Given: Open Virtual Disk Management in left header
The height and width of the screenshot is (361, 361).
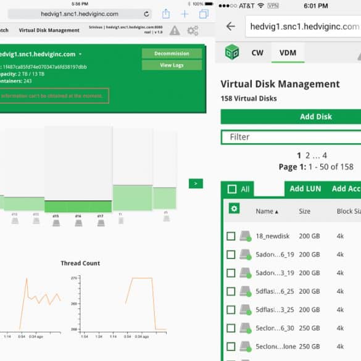Looking at the screenshot, I should coord(49,30).
